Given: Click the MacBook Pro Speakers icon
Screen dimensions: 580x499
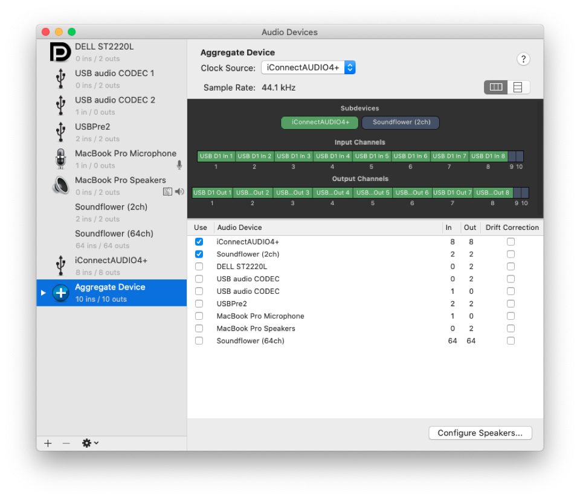Looking at the screenshot, I should tap(60, 185).
